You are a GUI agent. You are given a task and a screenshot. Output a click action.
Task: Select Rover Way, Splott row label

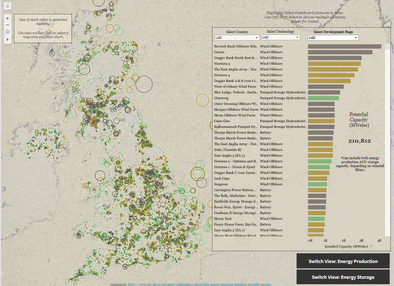coord(236,207)
